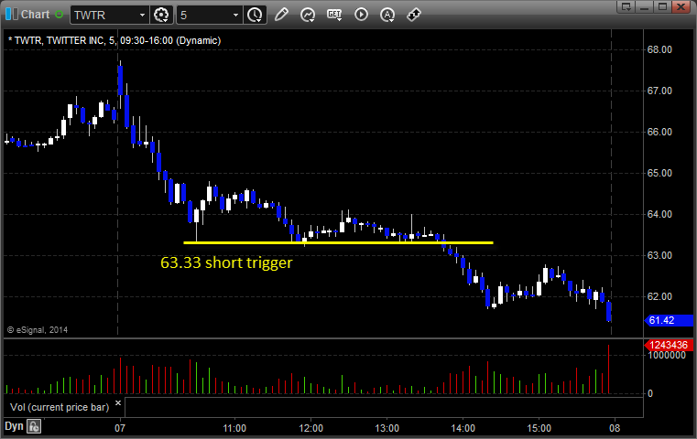
Task: Open the studies indicator menu
Action: (308, 16)
